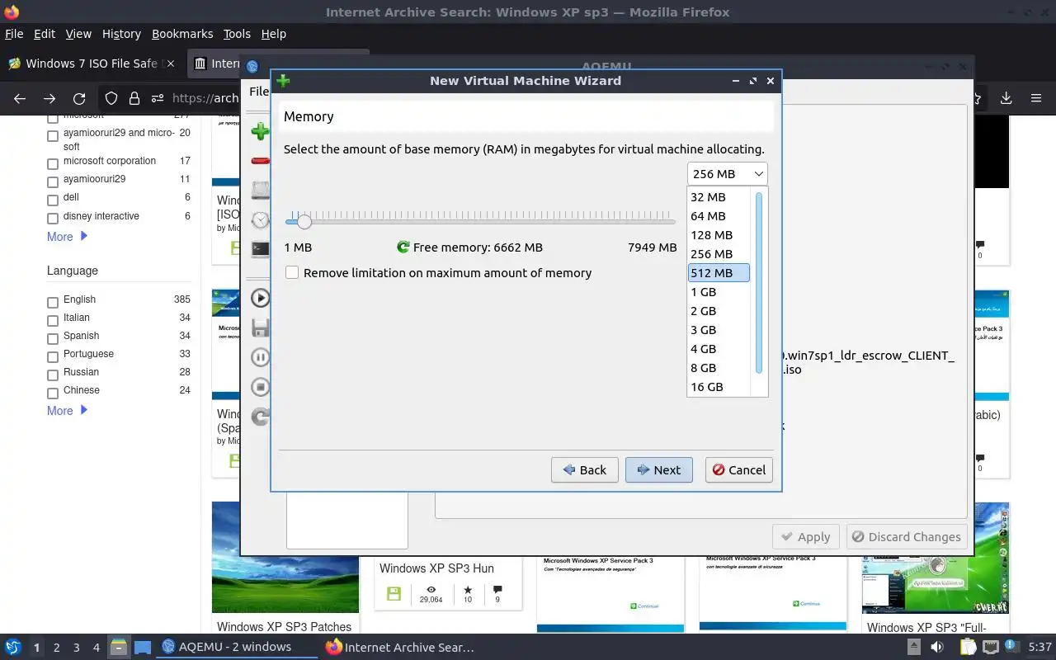This screenshot has height=660, width=1056.
Task: Open Firefox Tools menu
Action: pos(237,34)
